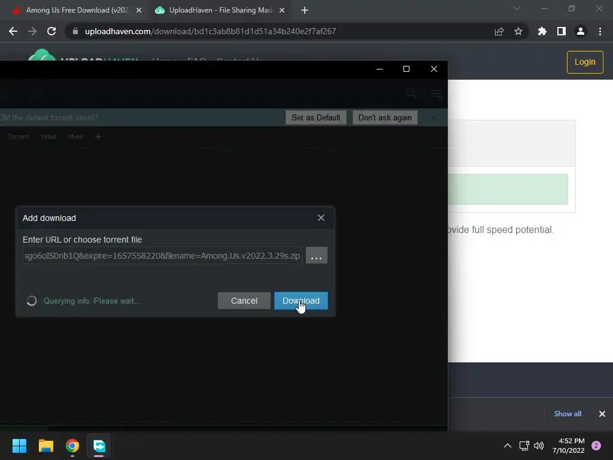Show hidden system tray icons

508,446
